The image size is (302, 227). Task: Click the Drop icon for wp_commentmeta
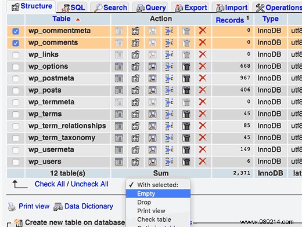pos(203,31)
